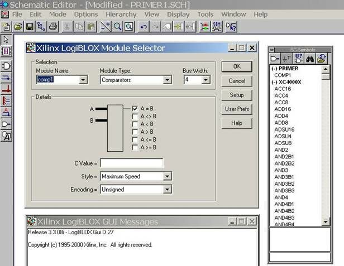The height and width of the screenshot is (266, 344).
Task: Click the U? gate icon in SC Symbols
Action: click(298, 59)
